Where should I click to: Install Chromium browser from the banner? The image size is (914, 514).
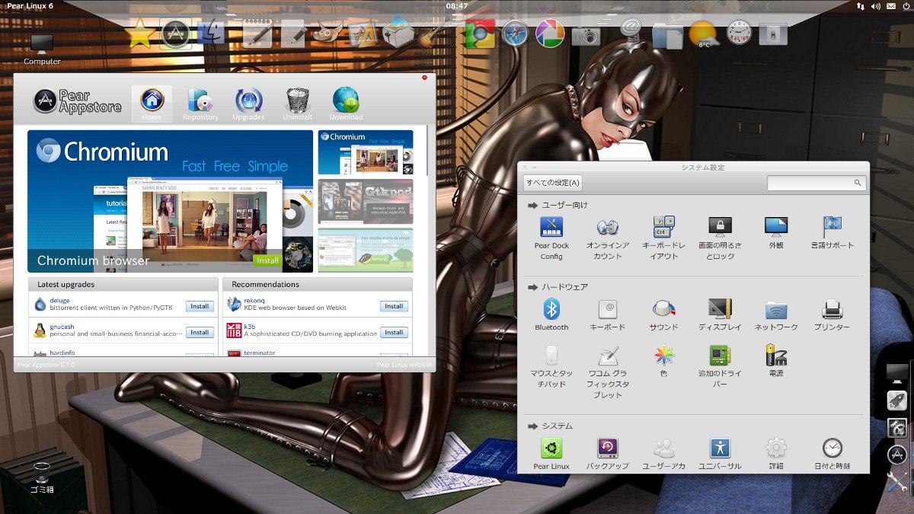pos(267,260)
